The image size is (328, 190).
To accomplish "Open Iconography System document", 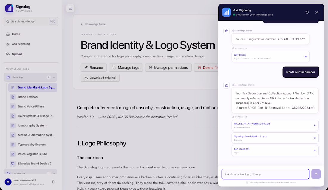I will (x=33, y=125).
